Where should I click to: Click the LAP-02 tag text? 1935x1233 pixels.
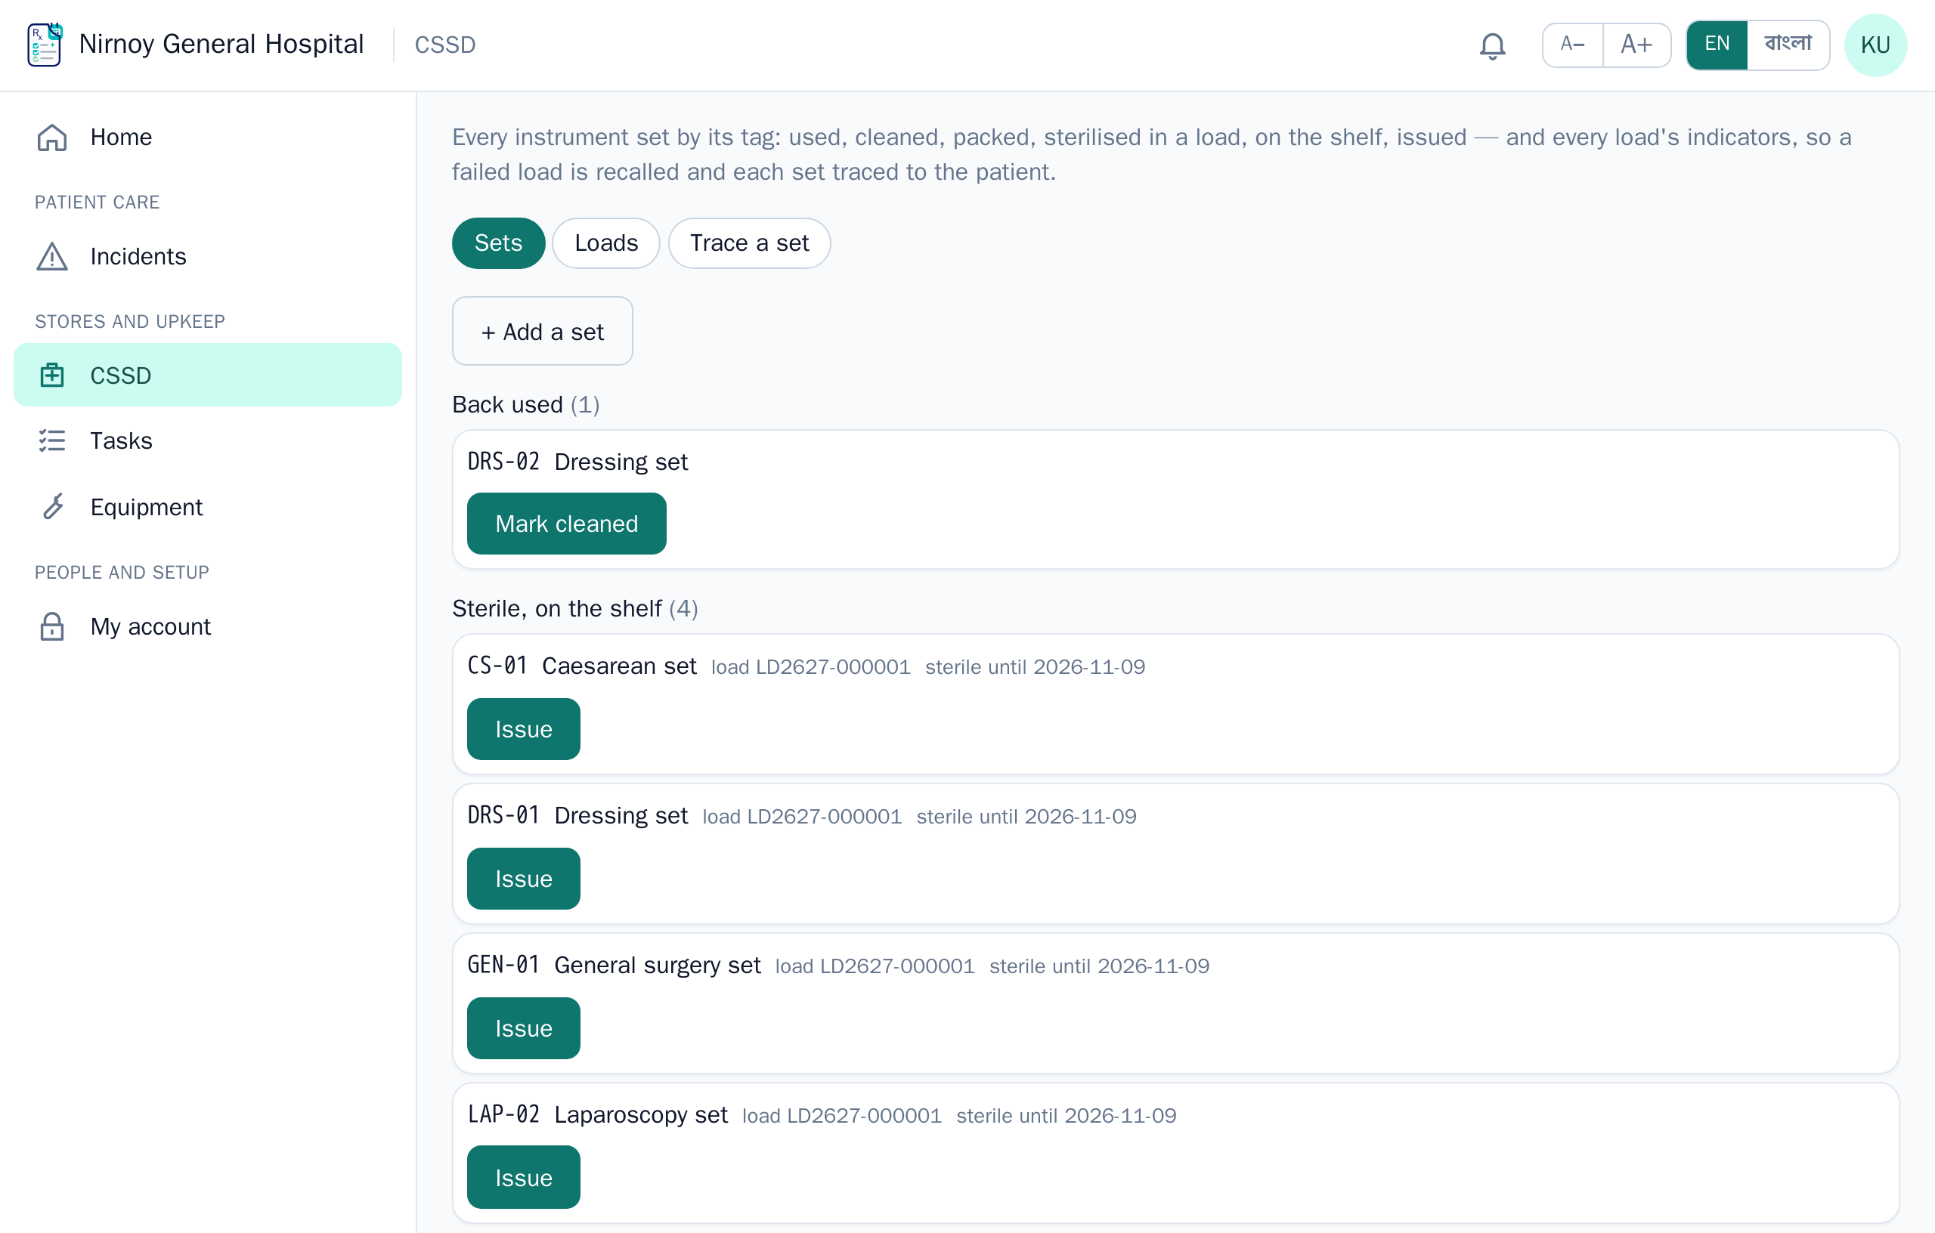click(x=503, y=1114)
